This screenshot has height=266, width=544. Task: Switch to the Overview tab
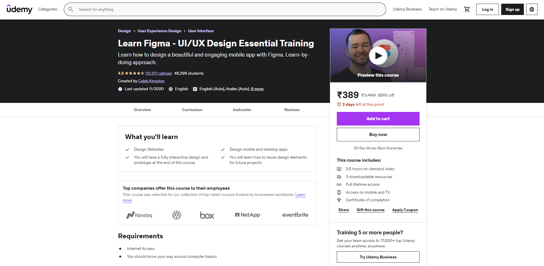click(142, 110)
